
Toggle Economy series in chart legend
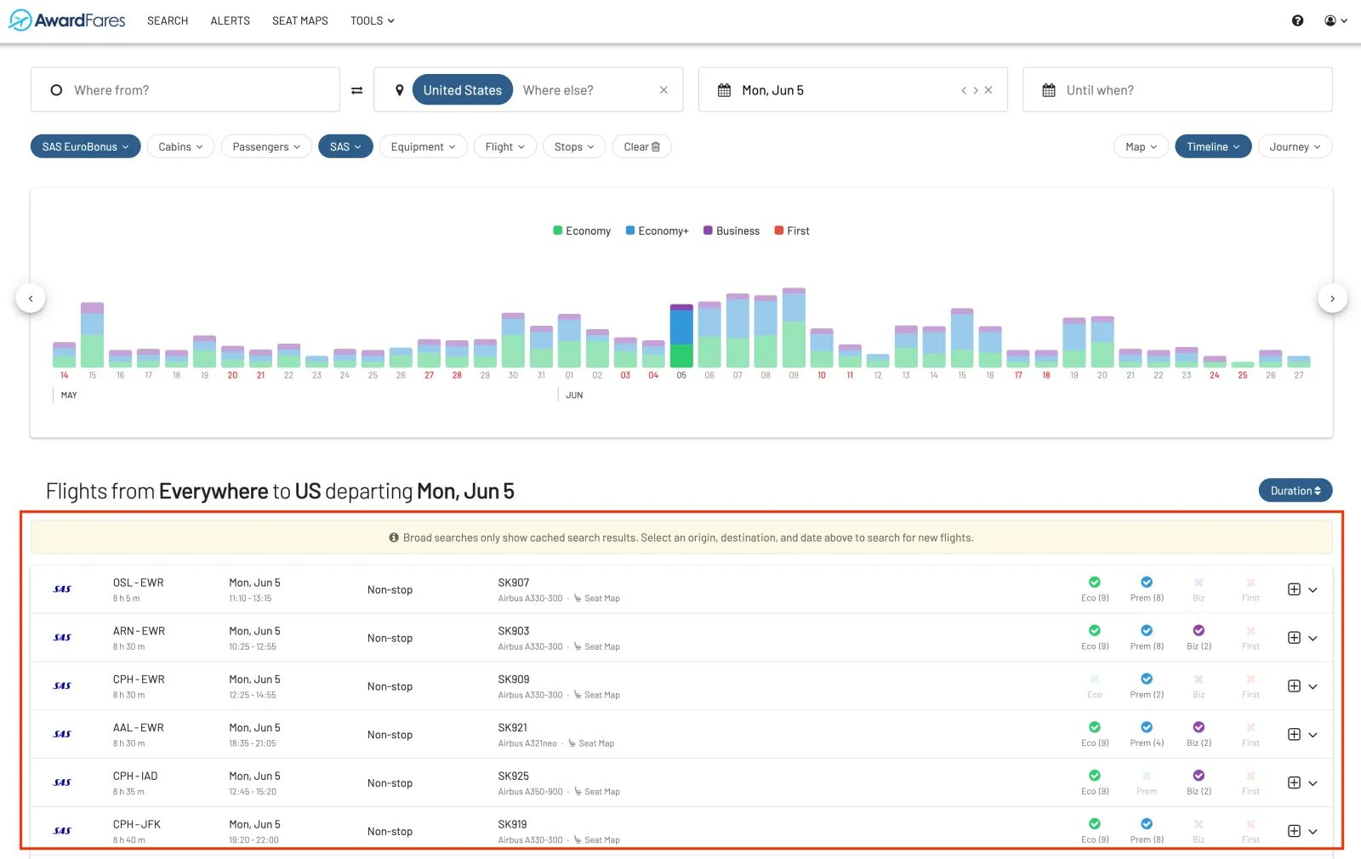click(x=582, y=231)
